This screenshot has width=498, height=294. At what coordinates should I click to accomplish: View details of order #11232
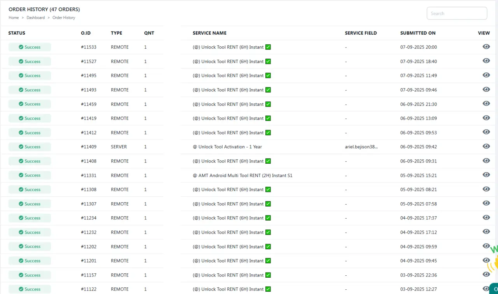pos(486,232)
